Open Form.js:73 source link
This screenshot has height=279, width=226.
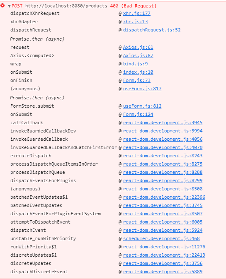137,81
